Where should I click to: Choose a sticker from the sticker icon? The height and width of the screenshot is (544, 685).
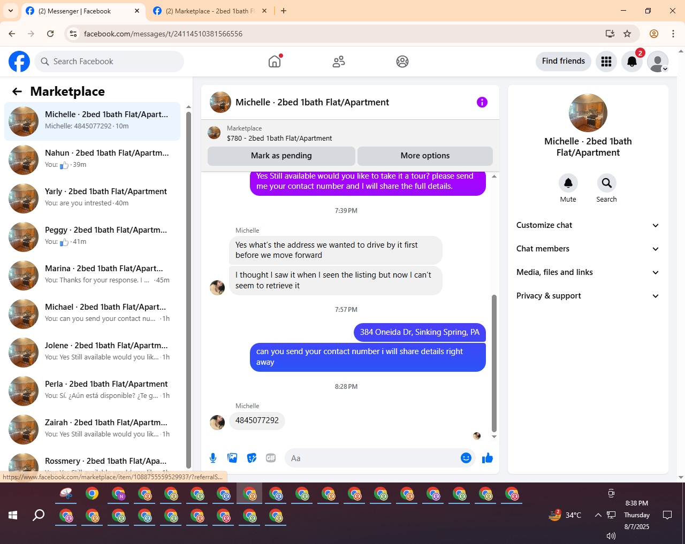coord(252,458)
